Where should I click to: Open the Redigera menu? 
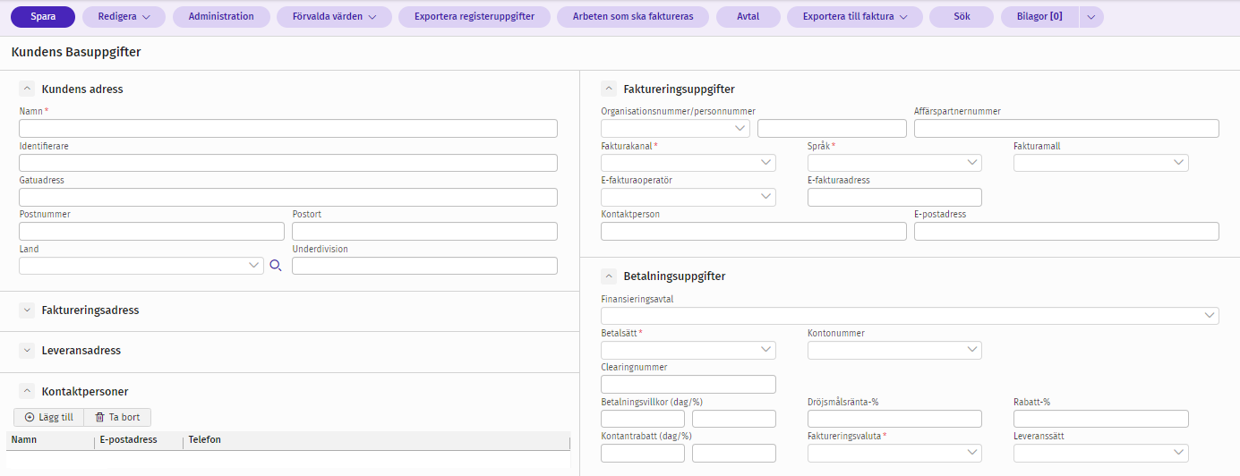[x=124, y=16]
